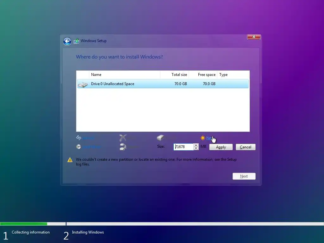
Task: Click the 70.0 GB total size cell
Action: point(181,84)
